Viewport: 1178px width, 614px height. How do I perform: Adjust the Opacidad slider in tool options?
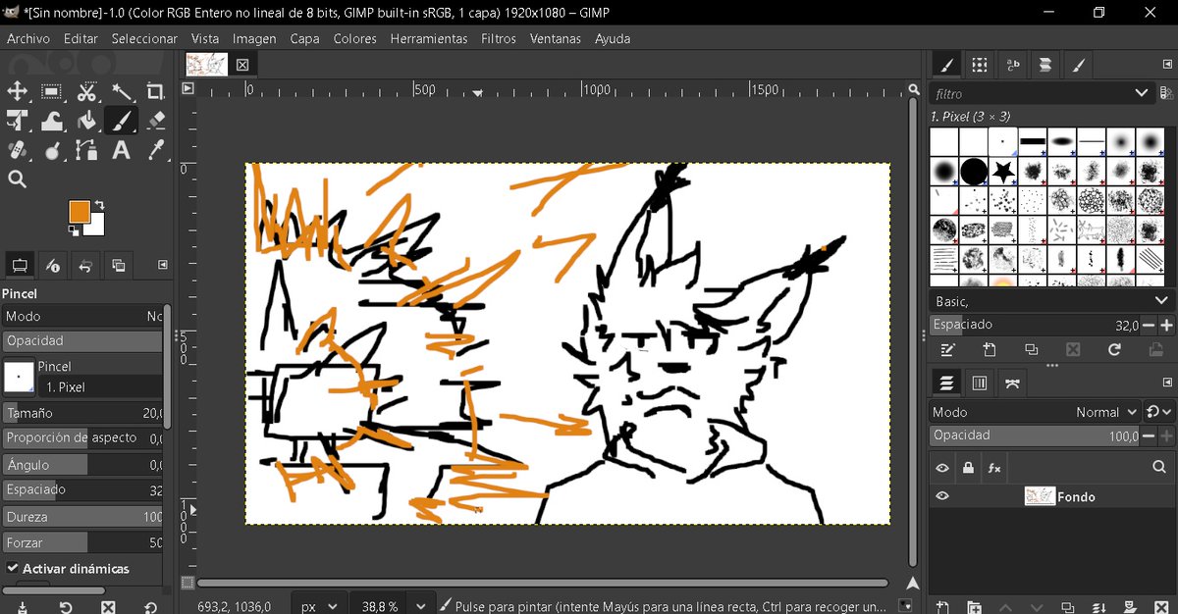[x=82, y=340]
